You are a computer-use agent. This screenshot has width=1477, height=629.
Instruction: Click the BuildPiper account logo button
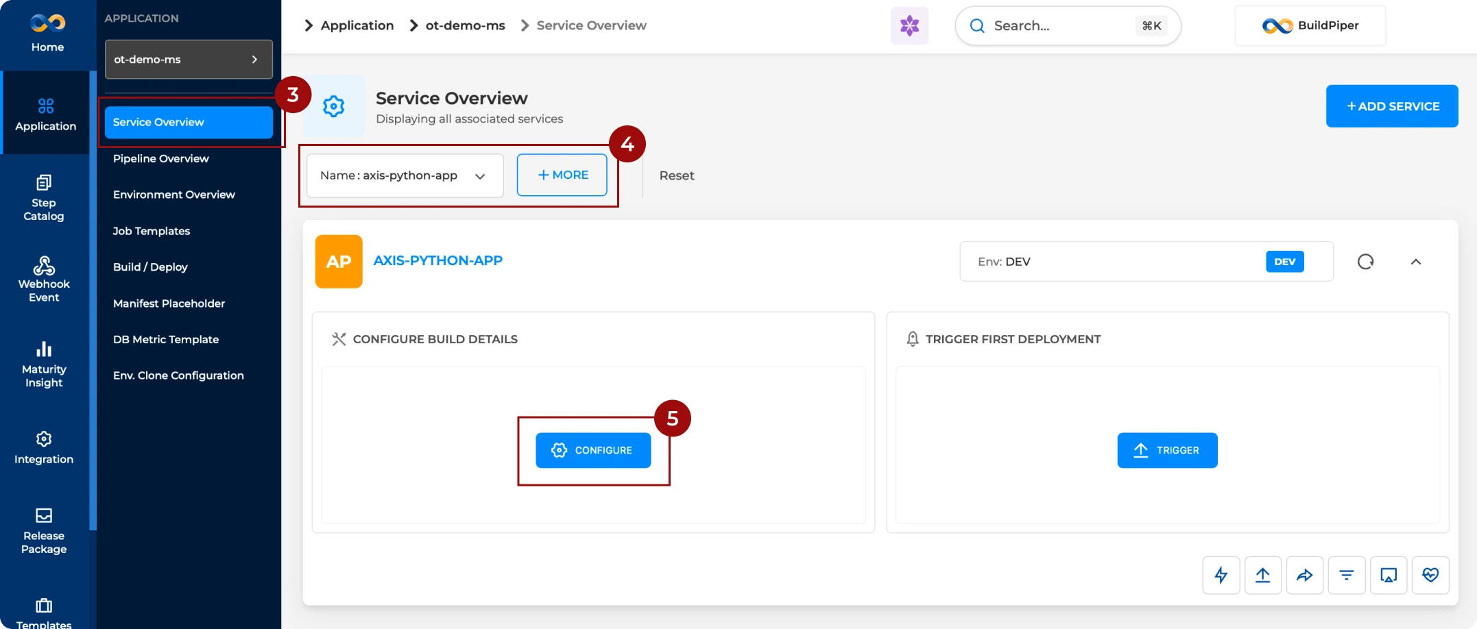coord(1310,26)
